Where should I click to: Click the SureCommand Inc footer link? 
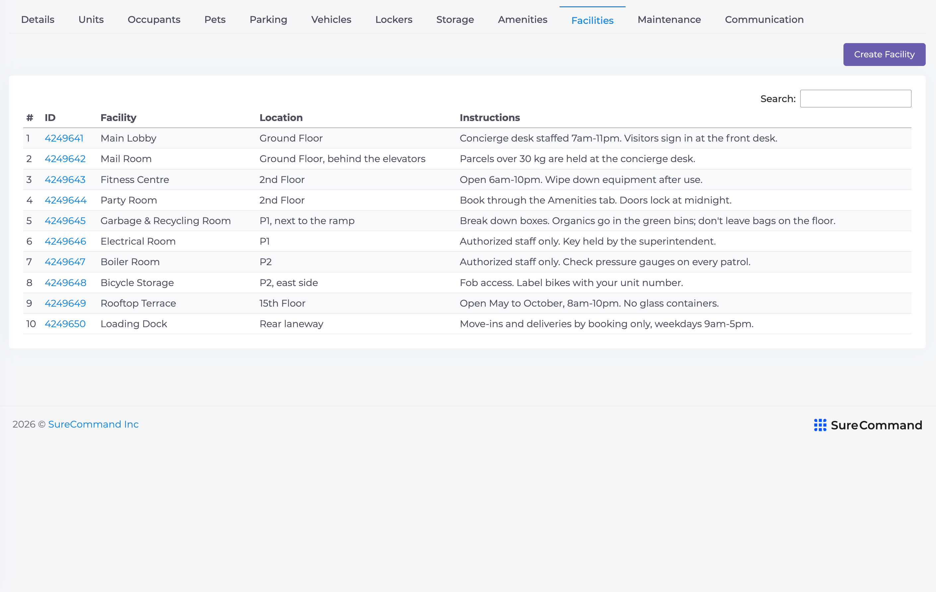(93, 424)
